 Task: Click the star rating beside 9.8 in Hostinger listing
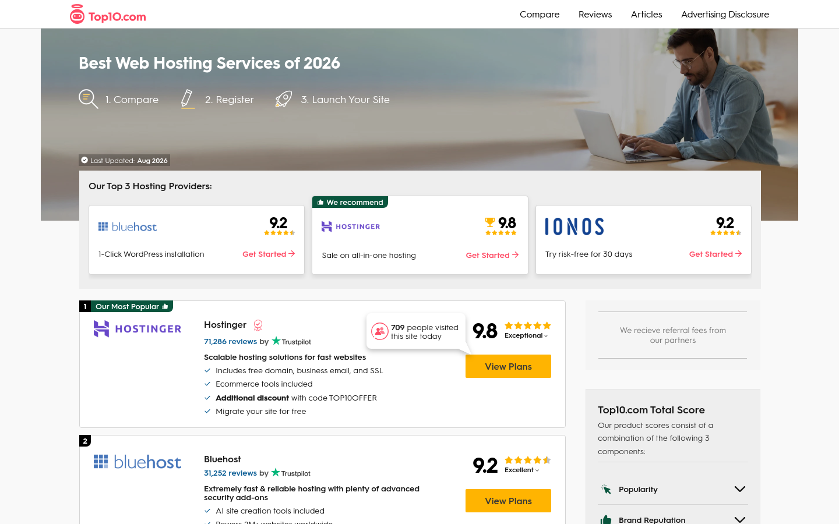tap(528, 325)
